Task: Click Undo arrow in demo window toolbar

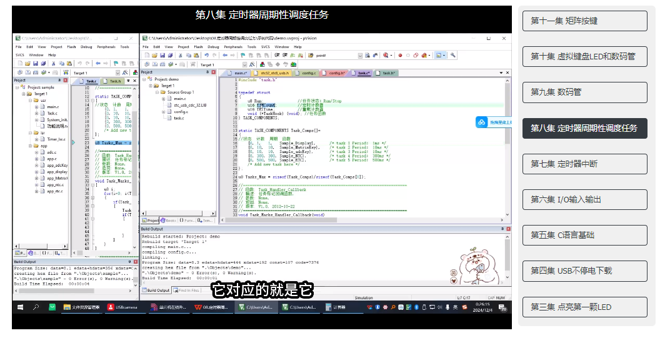Action: point(206,55)
